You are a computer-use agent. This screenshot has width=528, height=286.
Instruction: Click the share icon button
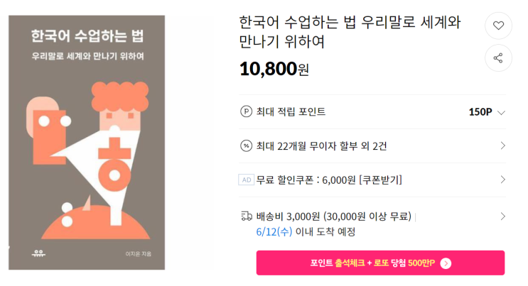(498, 58)
